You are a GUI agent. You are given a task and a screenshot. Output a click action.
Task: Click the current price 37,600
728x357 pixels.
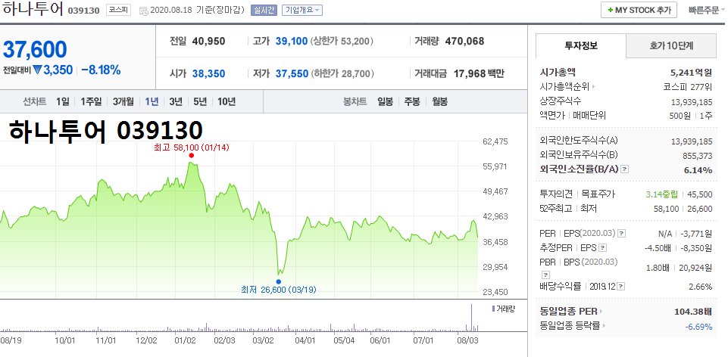click(x=36, y=49)
